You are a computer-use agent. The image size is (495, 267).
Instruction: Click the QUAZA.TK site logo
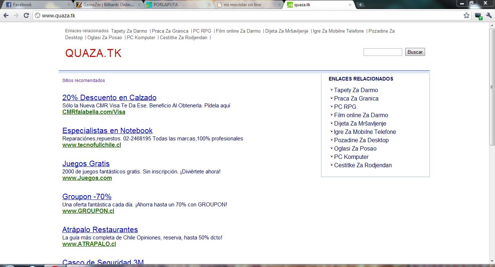(x=93, y=53)
